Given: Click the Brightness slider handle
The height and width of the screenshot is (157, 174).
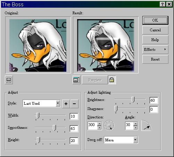Looking at the screenshot, I should [133, 100].
